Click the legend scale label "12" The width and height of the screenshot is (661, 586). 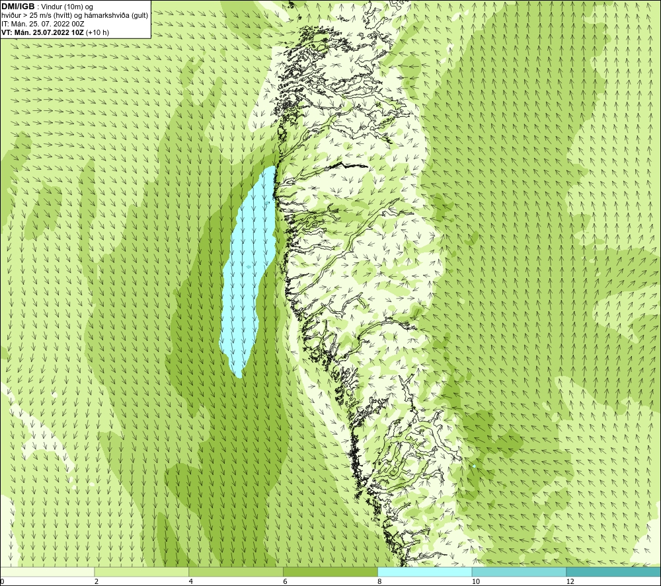pyautogui.click(x=570, y=581)
